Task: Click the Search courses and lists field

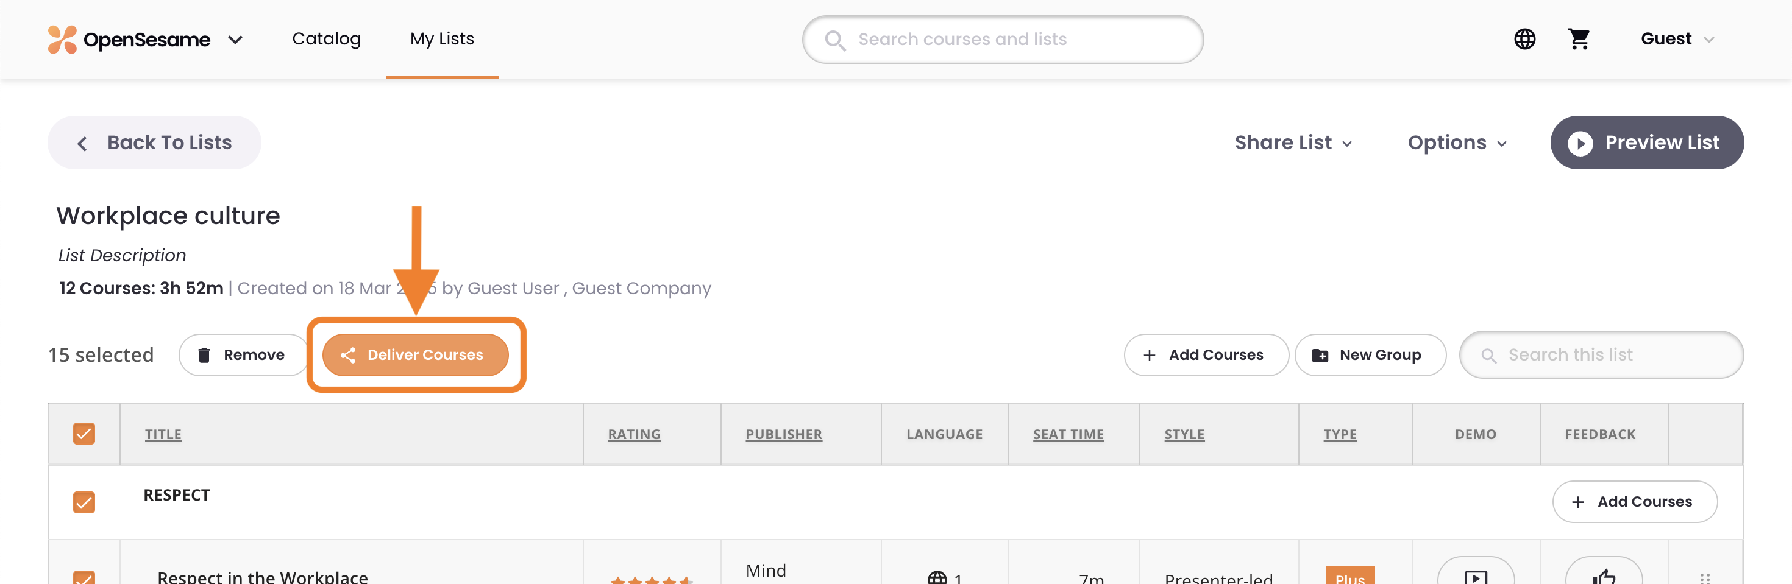Action: tap(1003, 40)
